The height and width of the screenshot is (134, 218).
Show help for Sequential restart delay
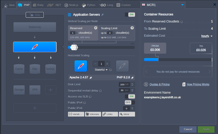pos(100,91)
